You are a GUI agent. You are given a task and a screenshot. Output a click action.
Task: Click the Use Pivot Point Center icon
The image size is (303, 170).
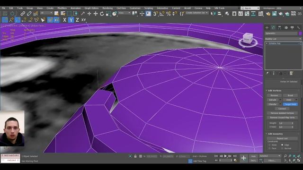(x=134, y=14)
